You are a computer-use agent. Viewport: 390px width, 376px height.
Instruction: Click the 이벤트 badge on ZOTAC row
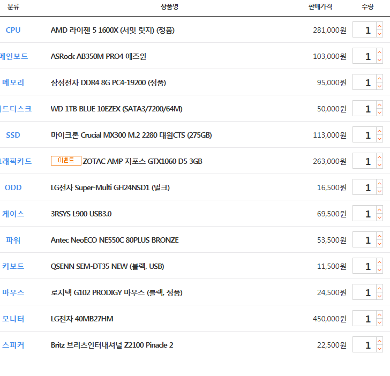[66, 160]
